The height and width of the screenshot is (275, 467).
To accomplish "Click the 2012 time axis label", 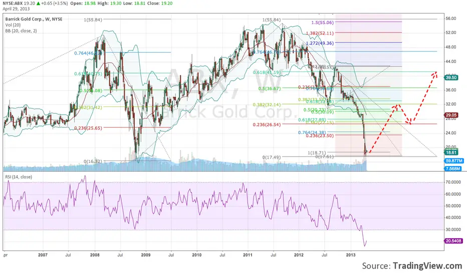I will (x=299, y=255).
